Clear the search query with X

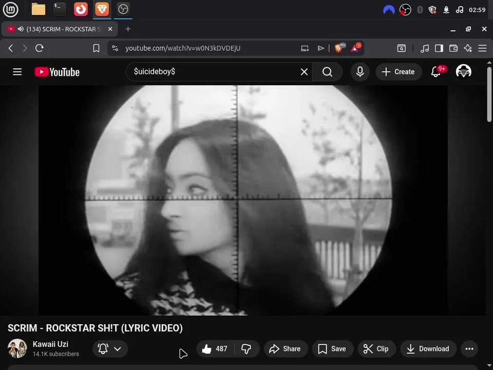tap(304, 72)
